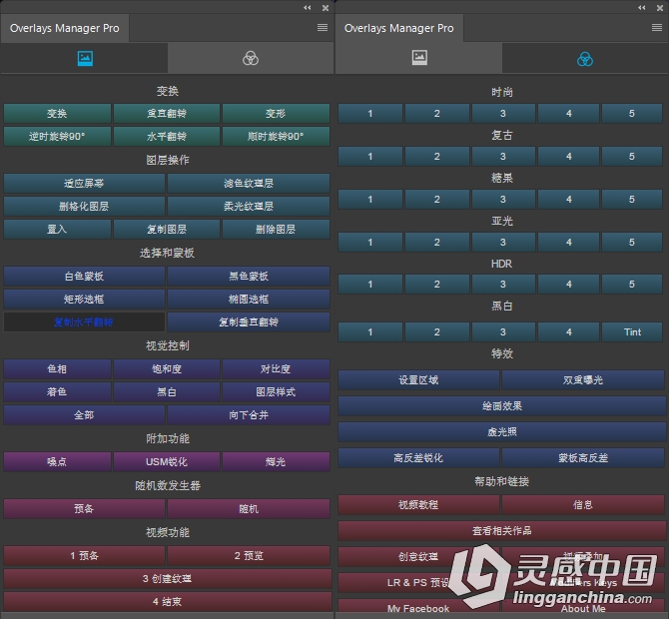Select the image tab icon in left panel
Screen dimensions: 669x619
[85, 58]
